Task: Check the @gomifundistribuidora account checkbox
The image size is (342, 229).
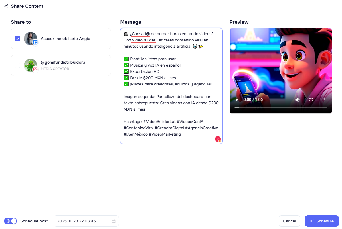Action: pyautogui.click(x=17, y=65)
